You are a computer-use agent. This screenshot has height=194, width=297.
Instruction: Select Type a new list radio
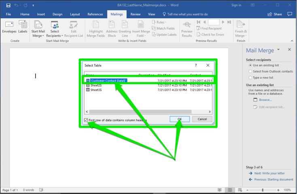click(250, 78)
